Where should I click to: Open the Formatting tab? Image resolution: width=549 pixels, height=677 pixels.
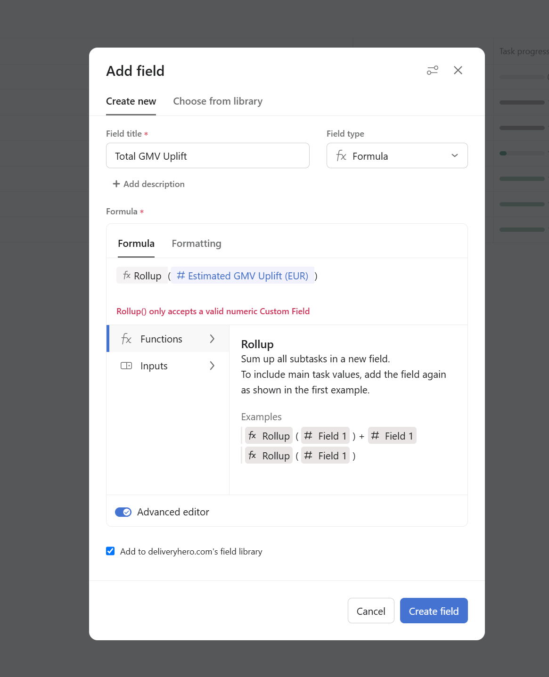tap(197, 244)
